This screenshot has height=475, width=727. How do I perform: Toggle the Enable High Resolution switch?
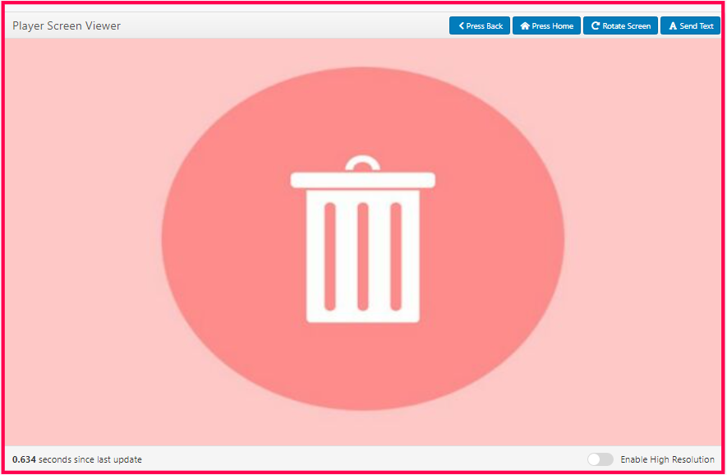[600, 459]
